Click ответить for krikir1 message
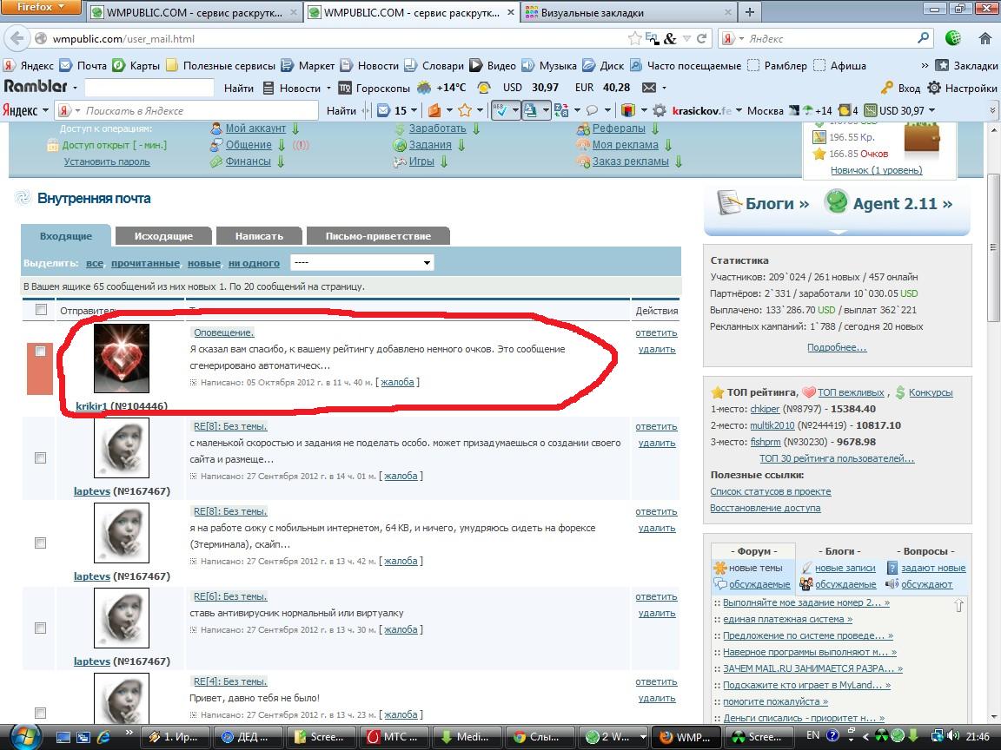This screenshot has height=750, width=1001. (x=656, y=333)
